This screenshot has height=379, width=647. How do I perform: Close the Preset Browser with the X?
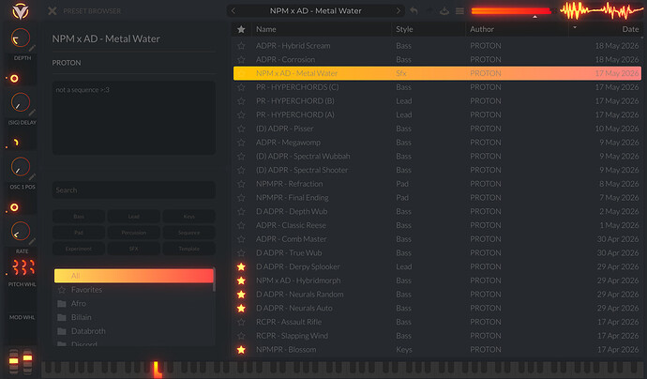52,10
